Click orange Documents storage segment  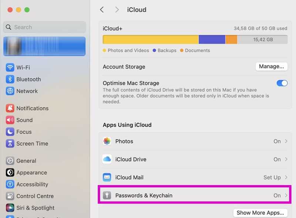point(231,40)
